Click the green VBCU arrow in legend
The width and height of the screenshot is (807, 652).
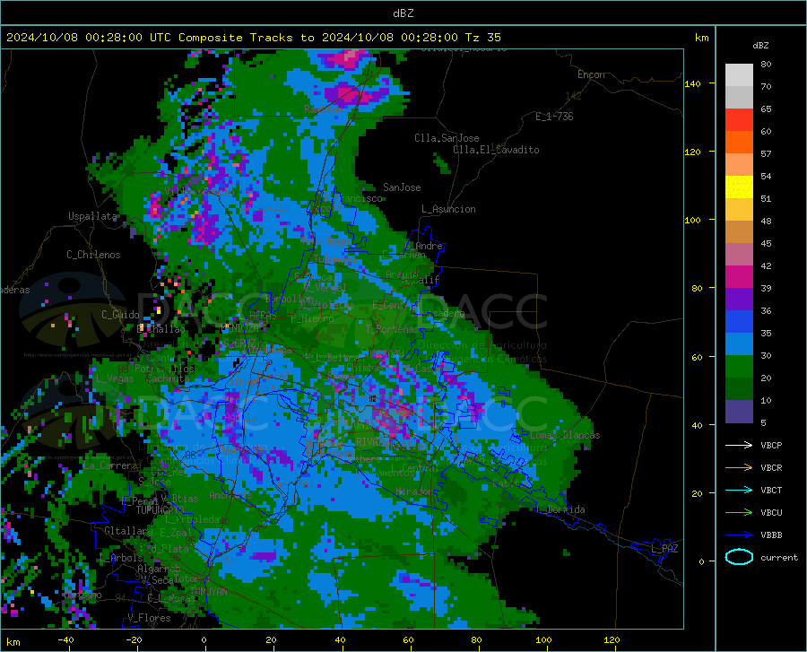tap(739, 513)
